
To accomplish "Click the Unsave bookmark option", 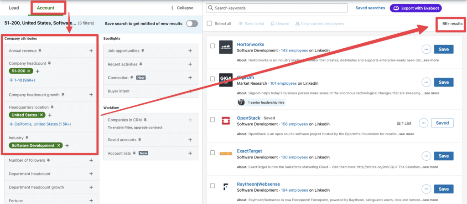I will [280, 24].
